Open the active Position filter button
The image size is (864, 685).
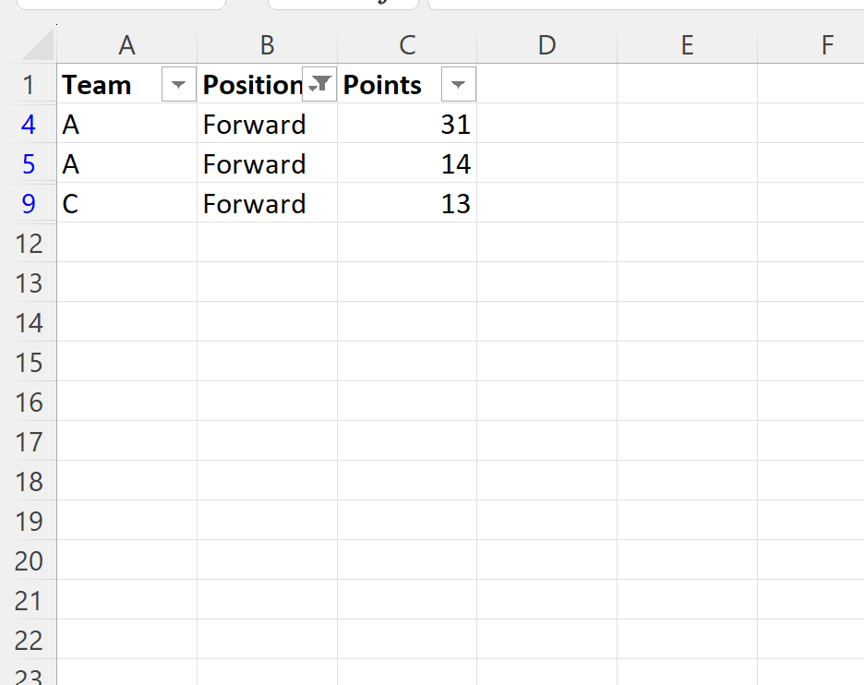point(319,84)
